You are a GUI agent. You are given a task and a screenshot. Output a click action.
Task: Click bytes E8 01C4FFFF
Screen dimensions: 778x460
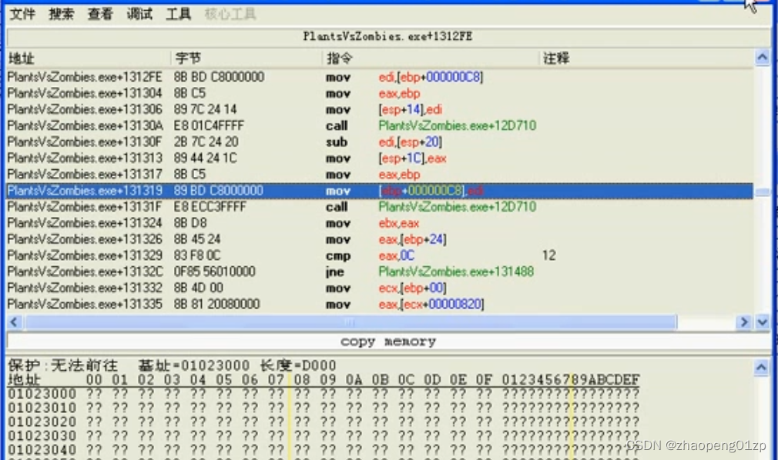coord(209,125)
